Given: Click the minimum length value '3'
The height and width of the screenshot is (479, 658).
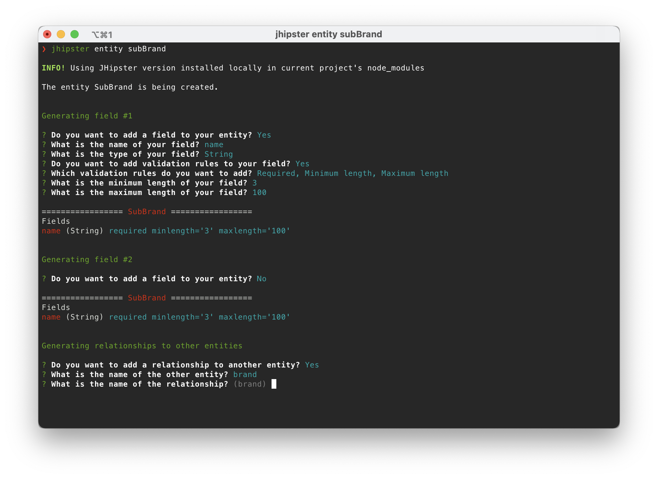Looking at the screenshot, I should pos(254,183).
